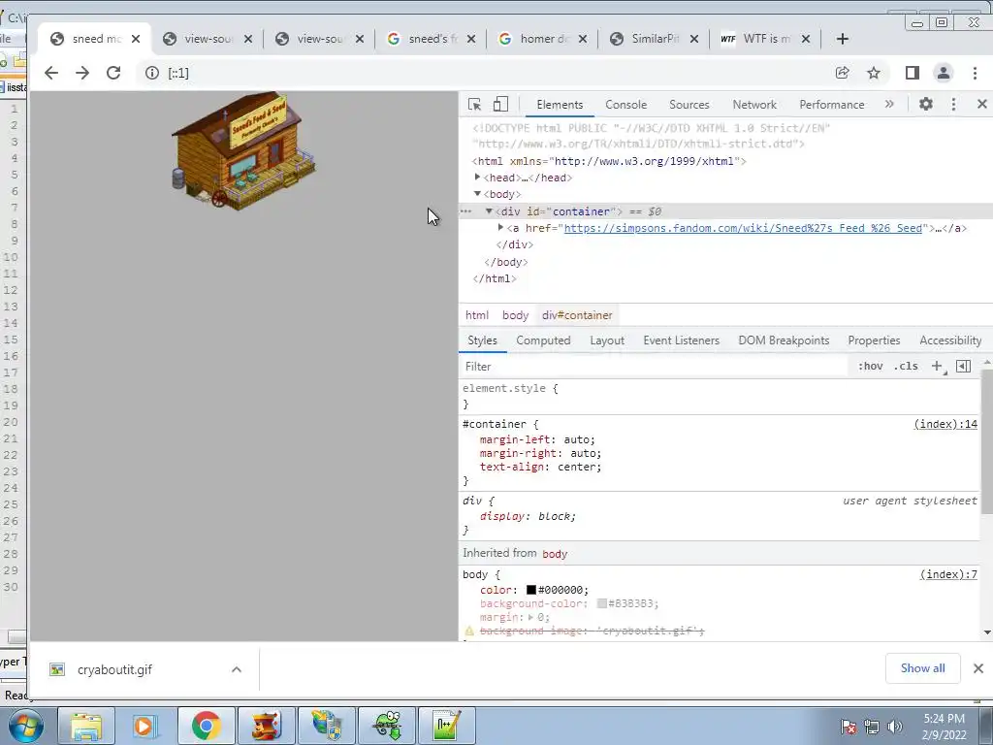Image resolution: width=993 pixels, height=745 pixels.
Task: Open the Event Listeners pane
Action: [682, 340]
